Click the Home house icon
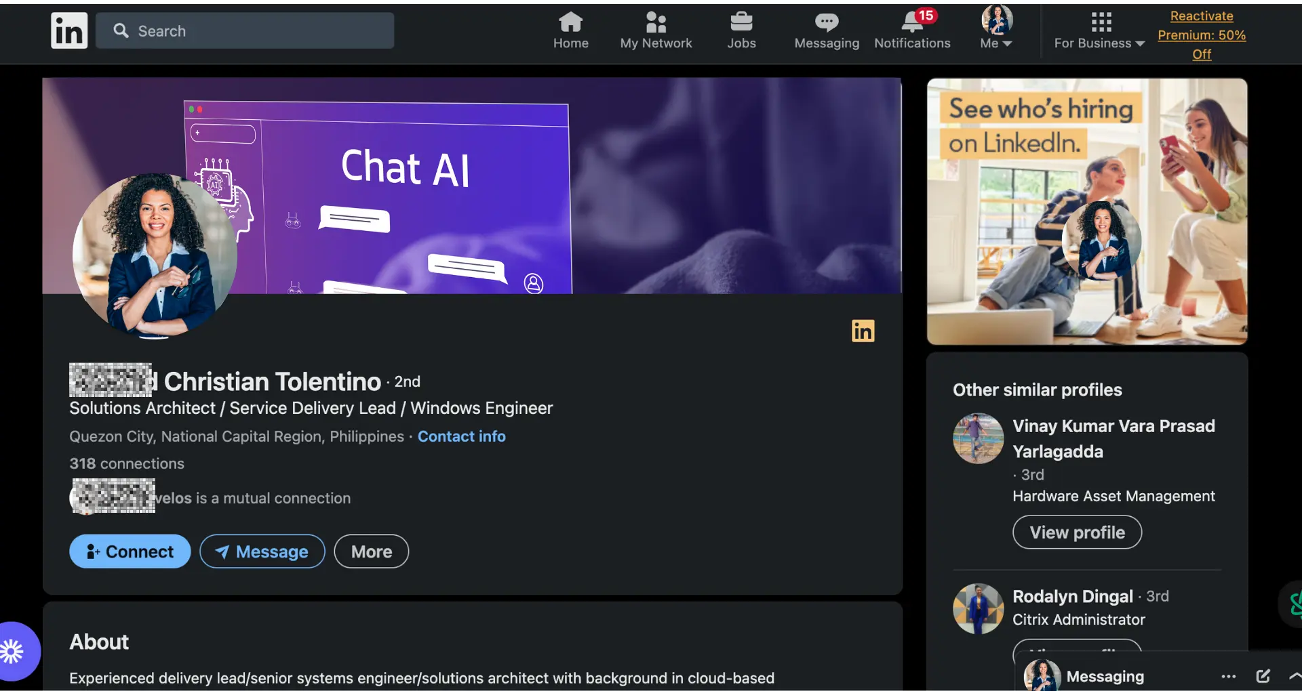This screenshot has width=1302, height=691. coord(570,22)
